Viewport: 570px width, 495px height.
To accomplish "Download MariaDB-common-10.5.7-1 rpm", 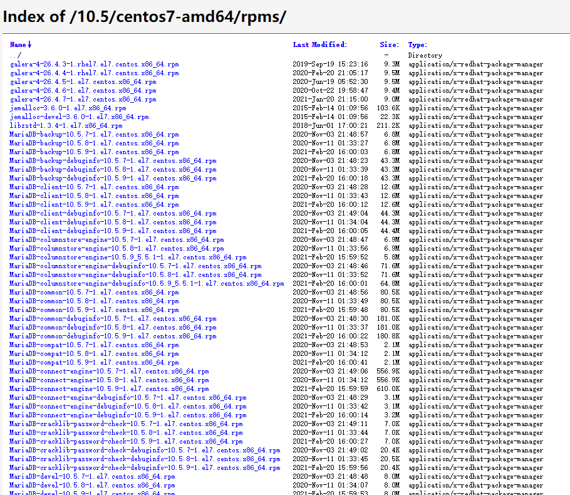I will click(94, 293).
